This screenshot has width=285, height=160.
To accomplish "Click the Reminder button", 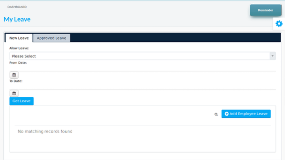I will coord(265,10).
